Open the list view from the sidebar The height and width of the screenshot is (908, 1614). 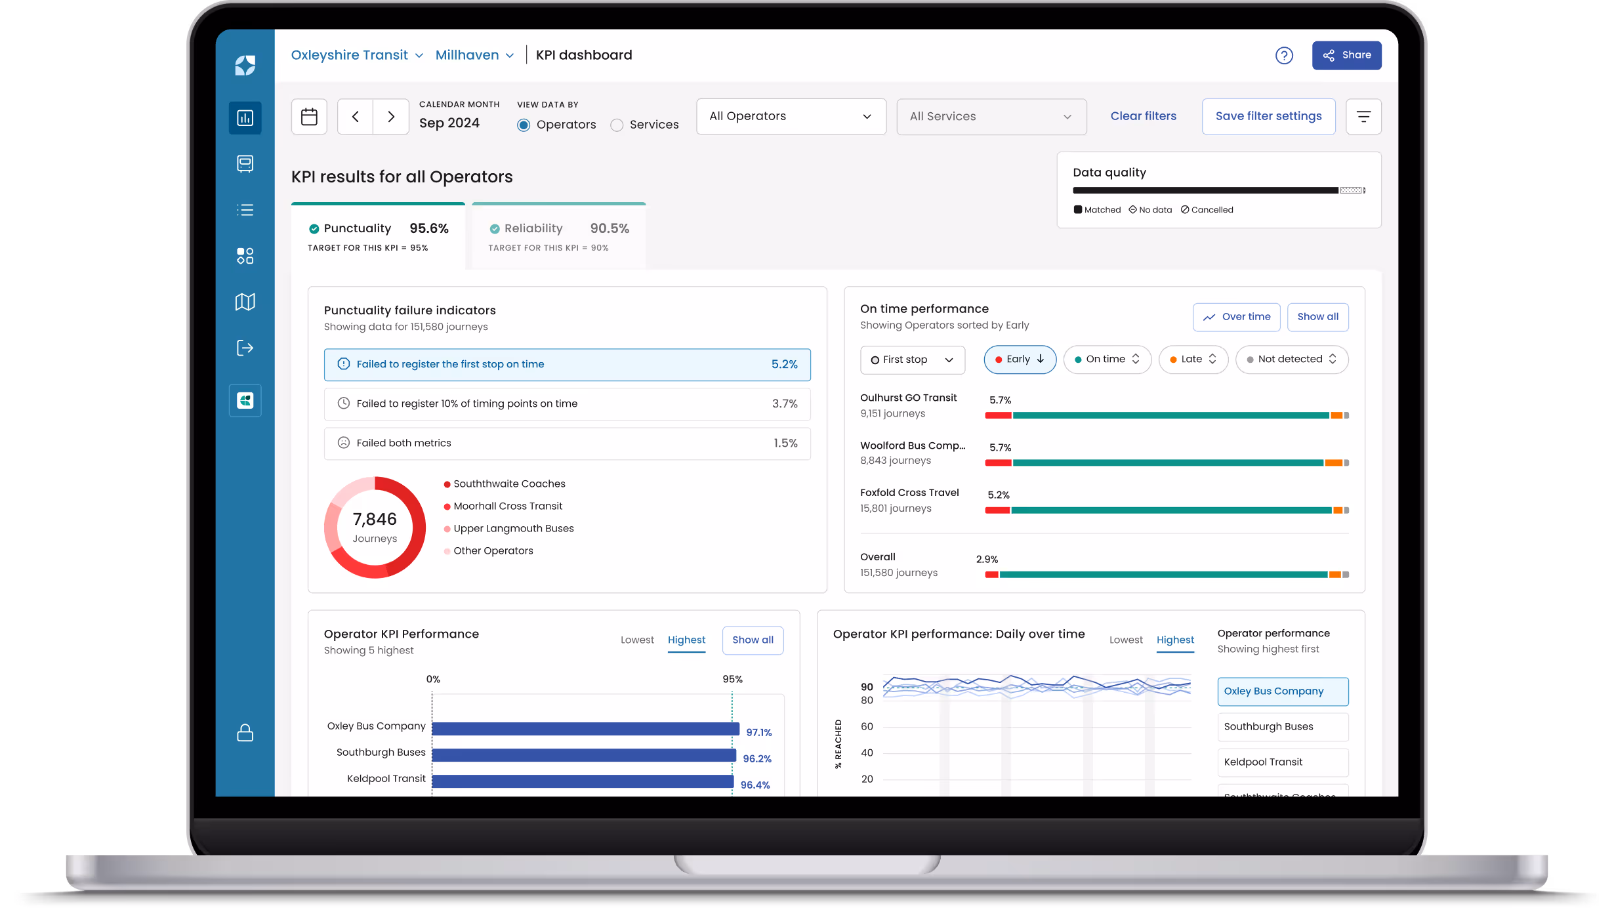pos(245,210)
